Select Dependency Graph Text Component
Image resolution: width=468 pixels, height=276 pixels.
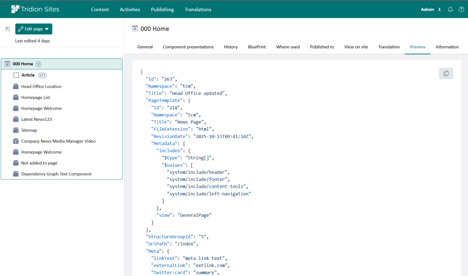click(x=56, y=174)
